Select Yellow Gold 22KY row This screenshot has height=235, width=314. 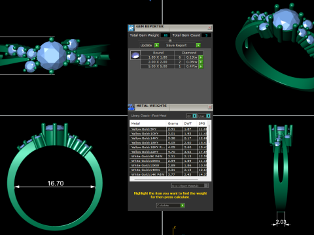pos(168,151)
